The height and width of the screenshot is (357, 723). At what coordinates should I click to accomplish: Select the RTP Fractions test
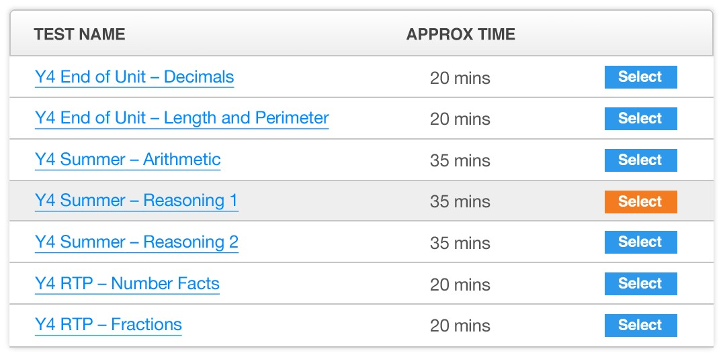click(640, 325)
